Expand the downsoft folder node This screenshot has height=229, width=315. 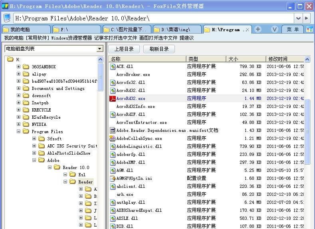pos(18,95)
